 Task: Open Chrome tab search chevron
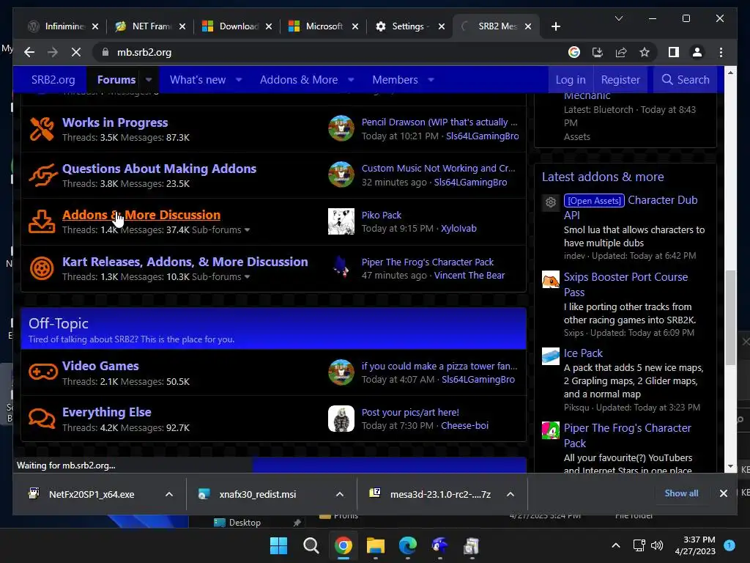pos(619,18)
